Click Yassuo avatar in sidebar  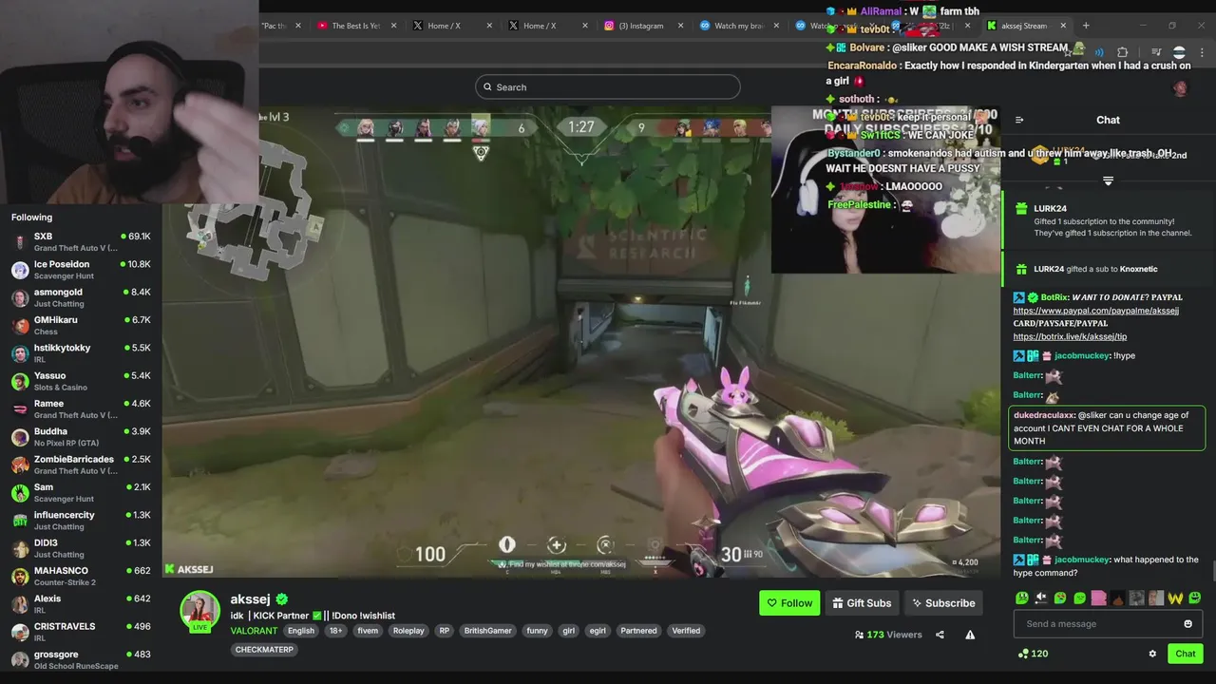click(x=20, y=381)
